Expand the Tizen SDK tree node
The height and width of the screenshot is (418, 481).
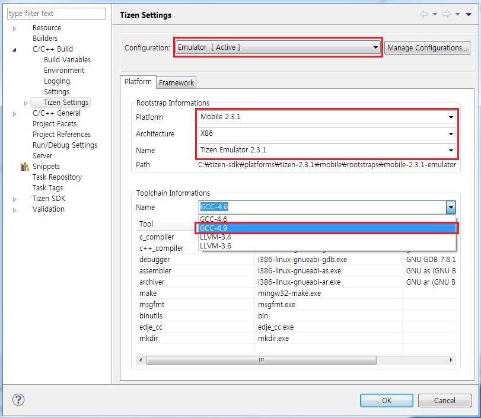tap(14, 199)
